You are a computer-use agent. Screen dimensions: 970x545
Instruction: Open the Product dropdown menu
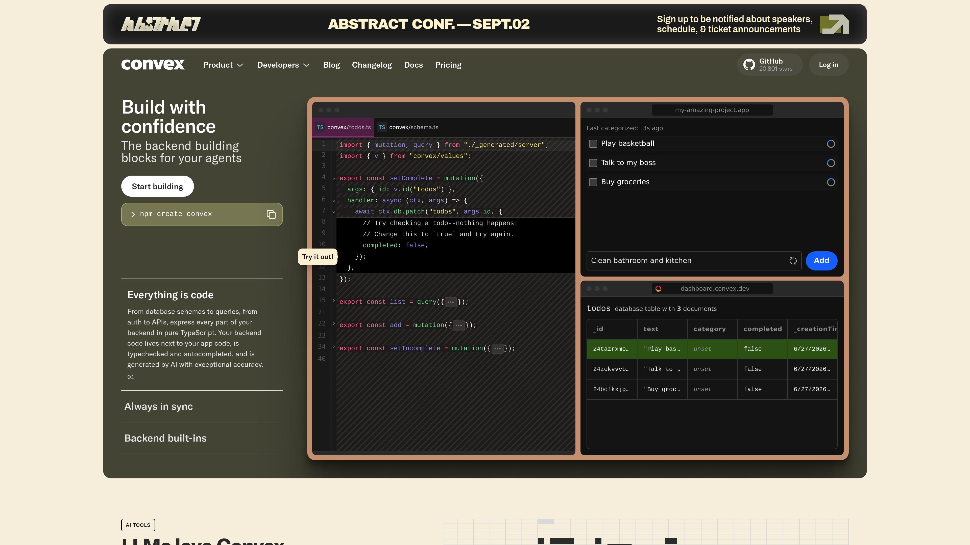click(x=223, y=65)
